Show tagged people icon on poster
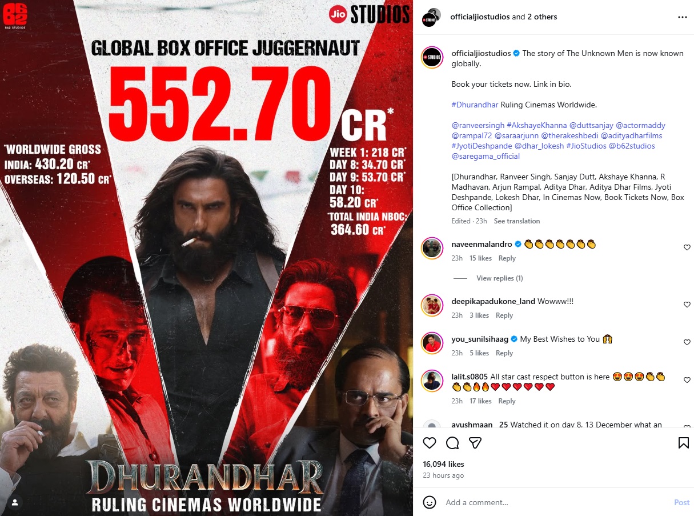The height and width of the screenshot is (516, 694). pyautogui.click(x=15, y=502)
